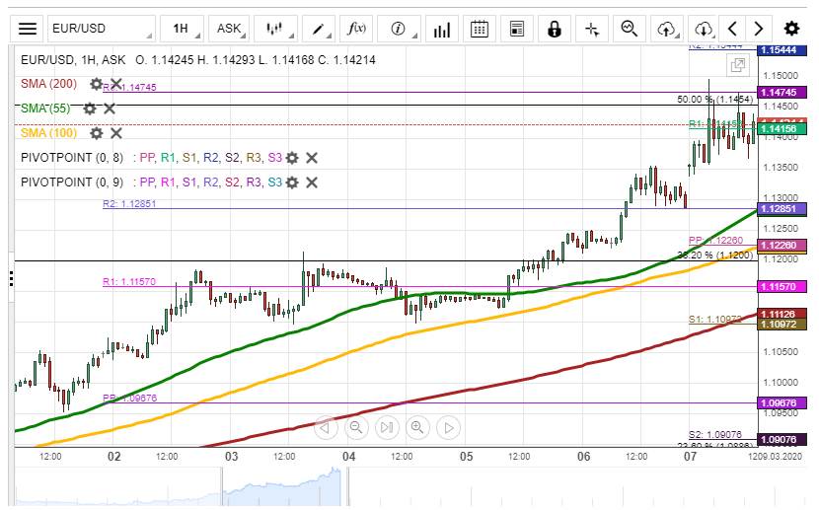Toggle the chart lock padlock icon
The image size is (819, 510).
click(x=555, y=29)
